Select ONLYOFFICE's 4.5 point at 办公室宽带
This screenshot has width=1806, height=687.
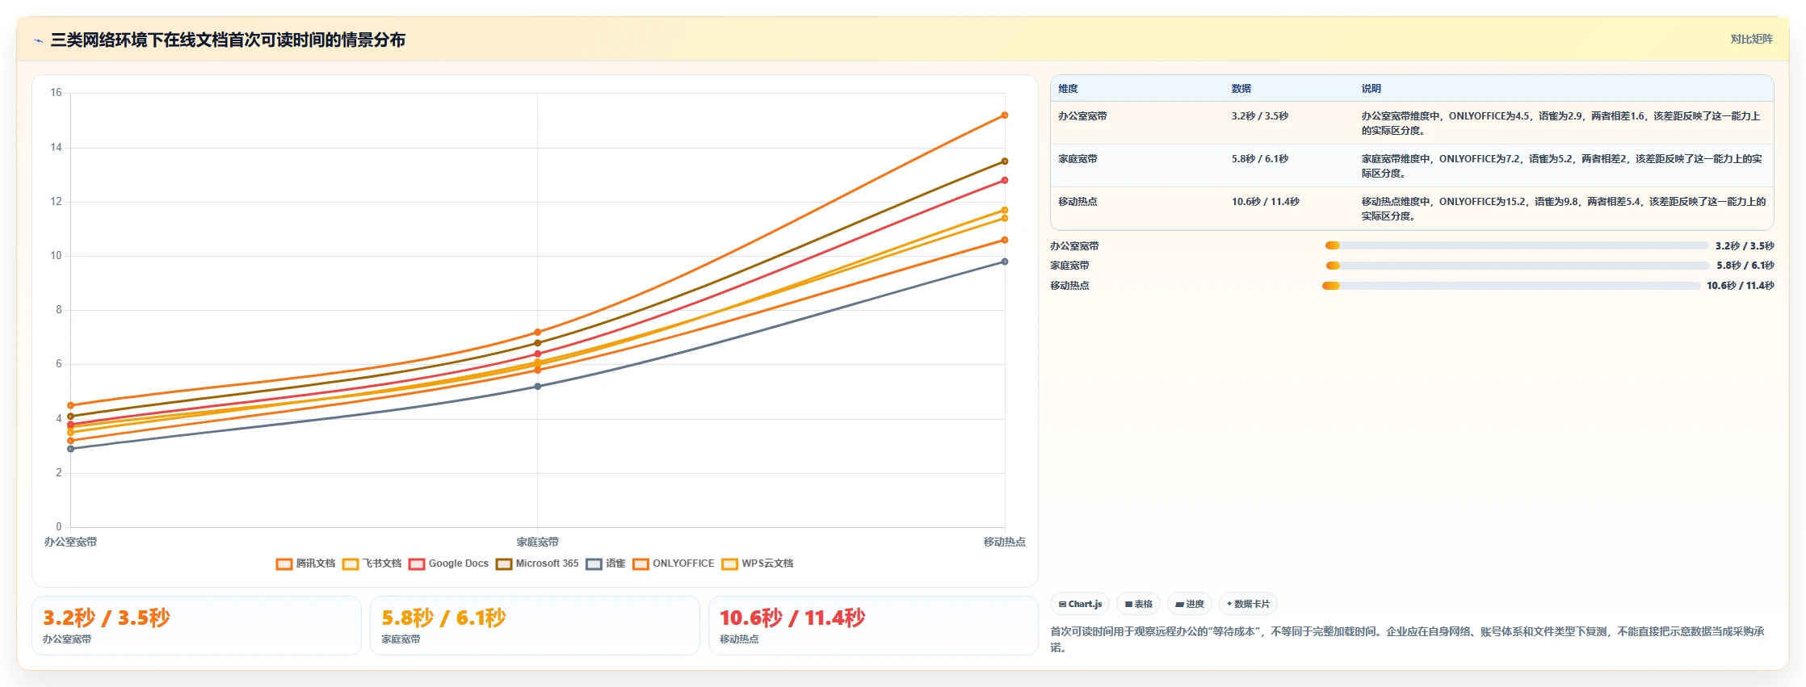coord(71,405)
